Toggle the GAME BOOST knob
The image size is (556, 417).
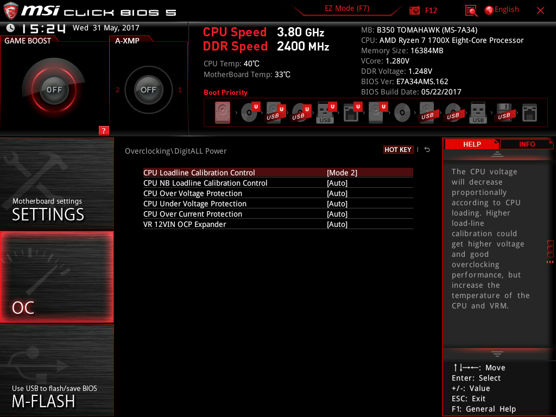coord(54,90)
